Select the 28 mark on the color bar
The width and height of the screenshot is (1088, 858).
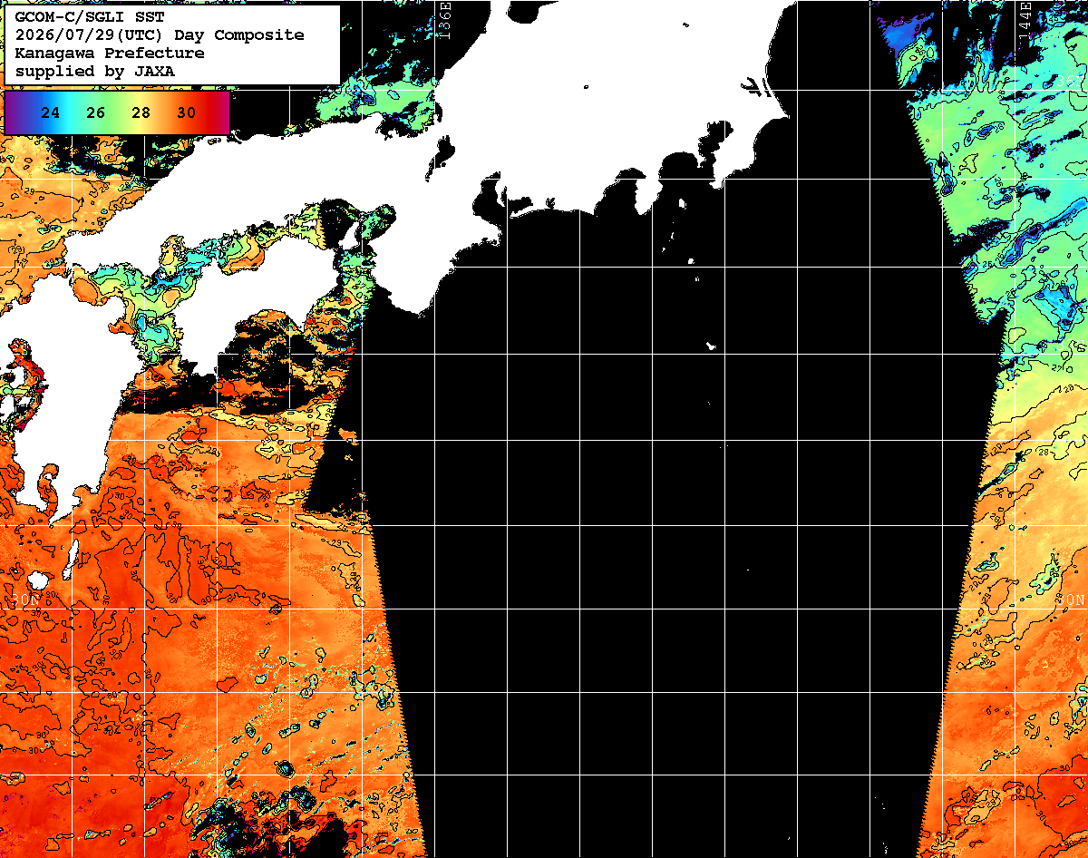[141, 113]
